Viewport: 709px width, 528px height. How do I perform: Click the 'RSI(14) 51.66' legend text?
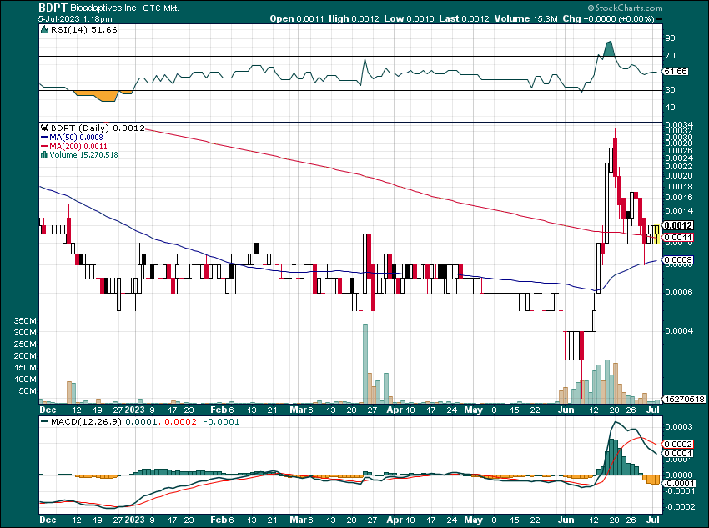point(83,30)
